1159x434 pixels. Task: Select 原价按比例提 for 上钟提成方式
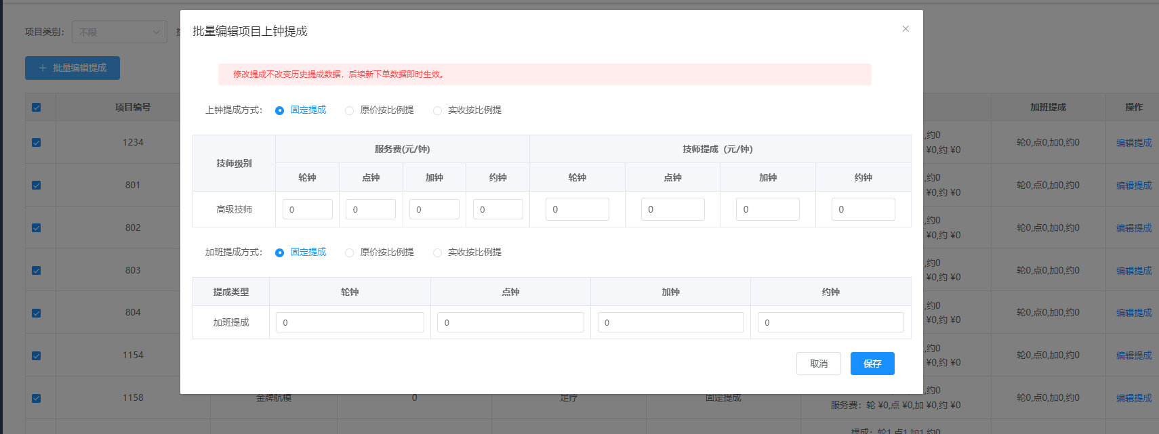click(x=380, y=110)
